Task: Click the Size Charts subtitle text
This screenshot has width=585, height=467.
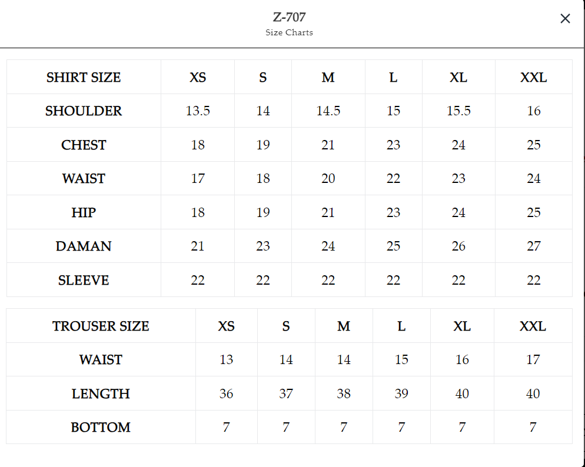Action: coord(289,33)
